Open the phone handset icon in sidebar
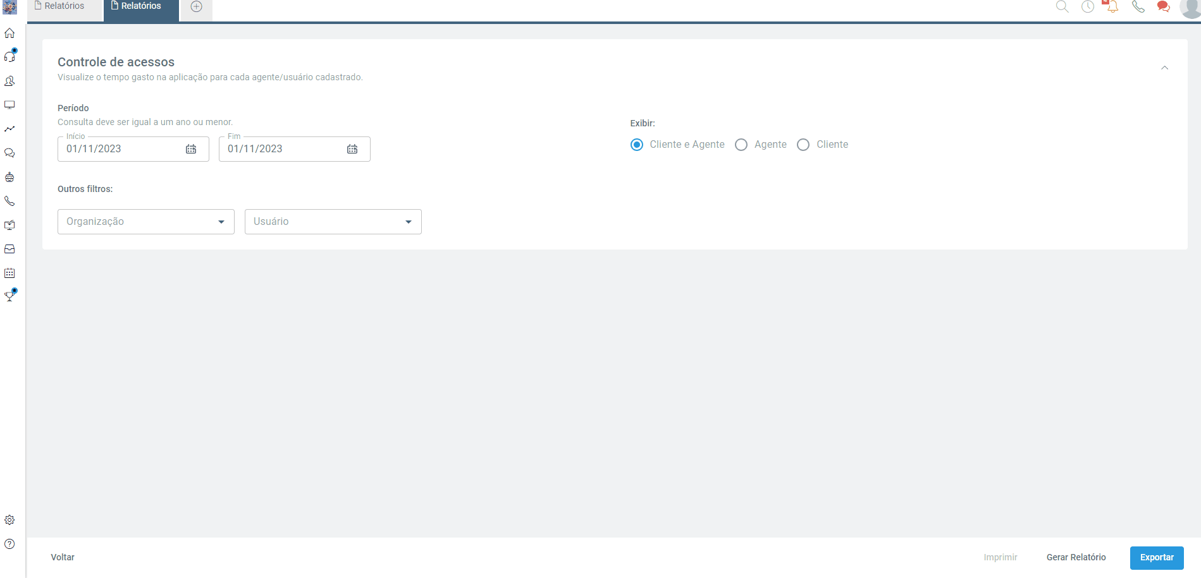 [x=9, y=201]
